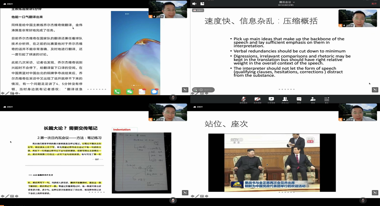Click the 离开 leave meeting button
The width and height of the screenshot is (380, 206).
pyautogui.click(x=374, y=4)
